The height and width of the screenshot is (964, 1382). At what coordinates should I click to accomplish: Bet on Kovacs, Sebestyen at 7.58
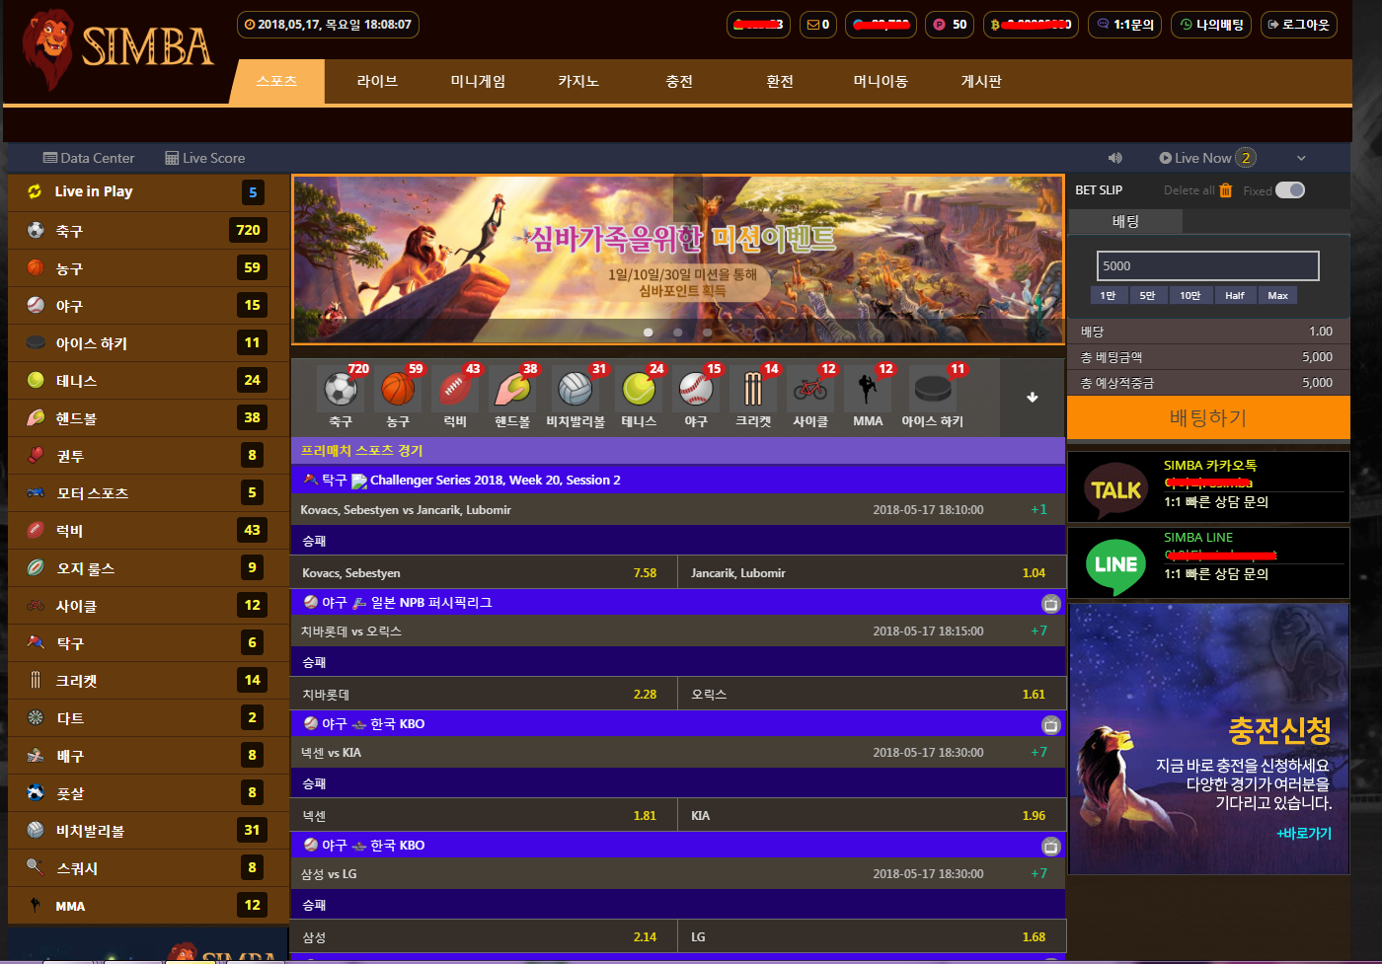click(x=484, y=573)
